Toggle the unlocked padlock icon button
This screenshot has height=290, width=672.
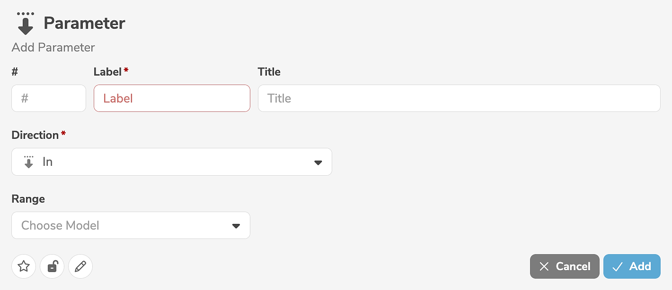pos(52,266)
